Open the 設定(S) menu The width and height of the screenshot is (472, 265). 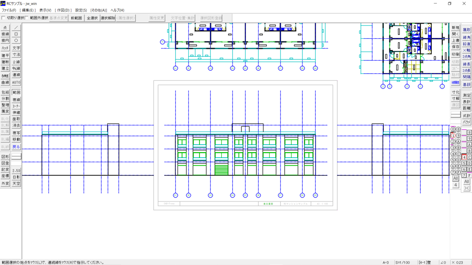(81, 10)
